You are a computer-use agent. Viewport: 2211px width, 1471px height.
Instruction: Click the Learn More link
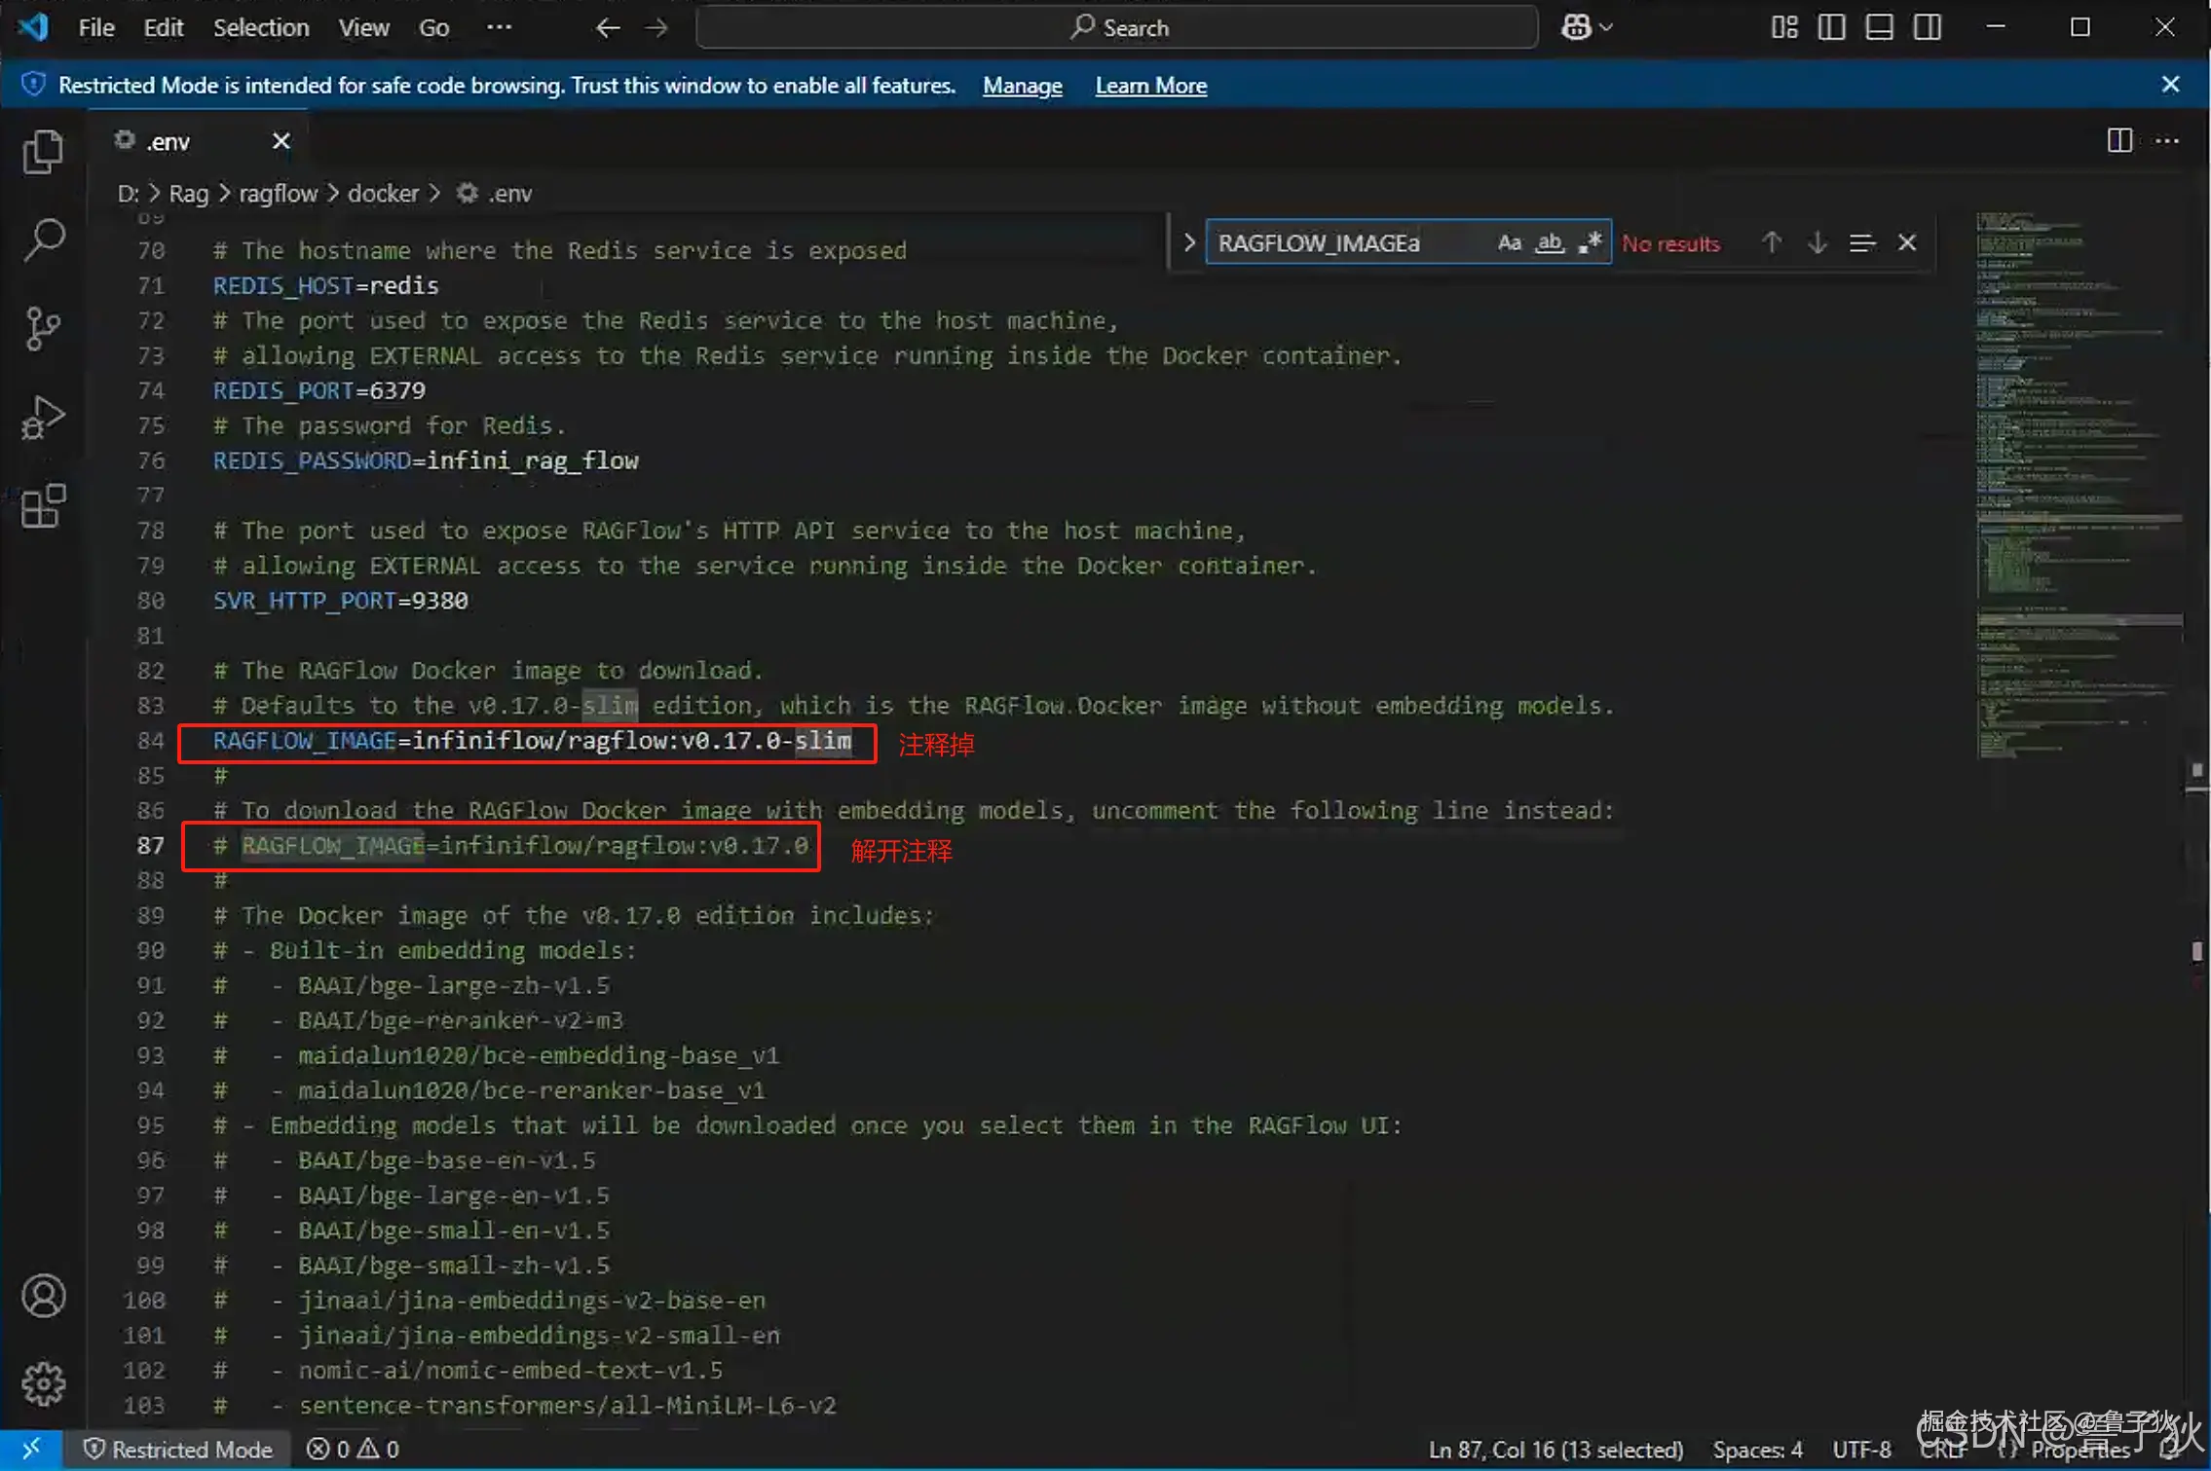(1150, 86)
